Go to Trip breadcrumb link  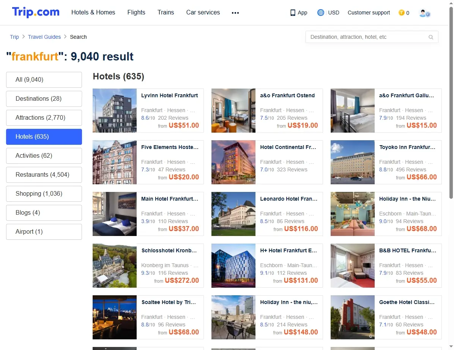pos(14,37)
